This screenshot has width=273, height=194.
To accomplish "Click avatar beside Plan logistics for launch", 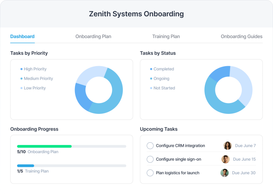I will click(x=224, y=173).
